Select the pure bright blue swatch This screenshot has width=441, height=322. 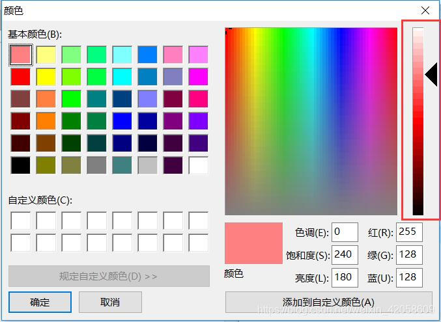122,121
